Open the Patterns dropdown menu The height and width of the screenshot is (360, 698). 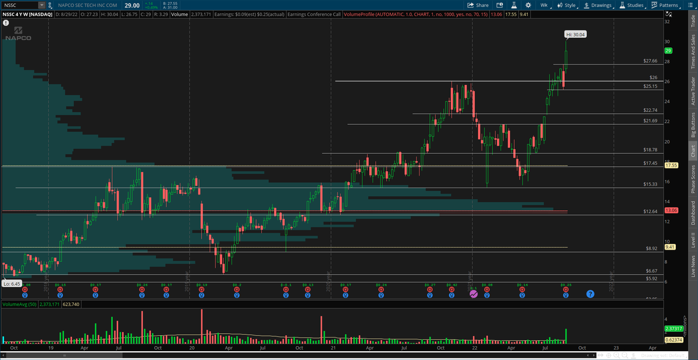tap(665, 5)
